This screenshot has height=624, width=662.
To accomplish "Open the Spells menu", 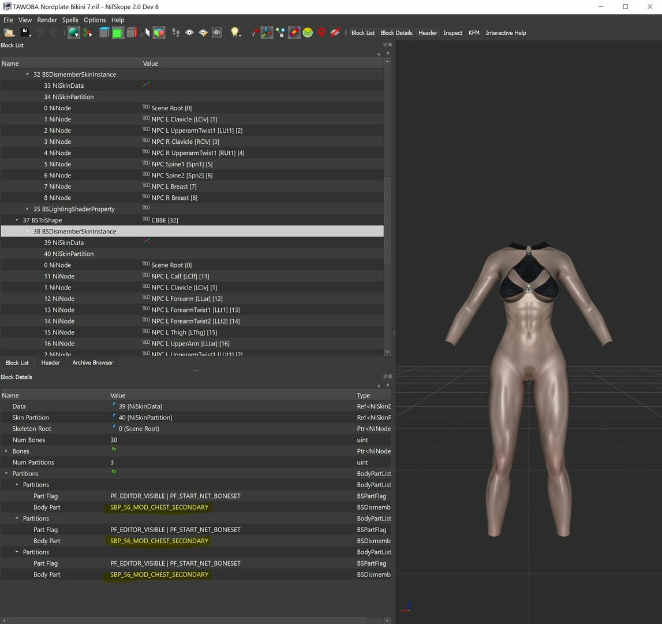I will pos(70,20).
